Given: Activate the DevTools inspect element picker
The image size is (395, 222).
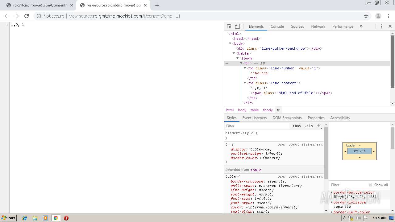Looking at the screenshot, I should [x=229, y=27].
